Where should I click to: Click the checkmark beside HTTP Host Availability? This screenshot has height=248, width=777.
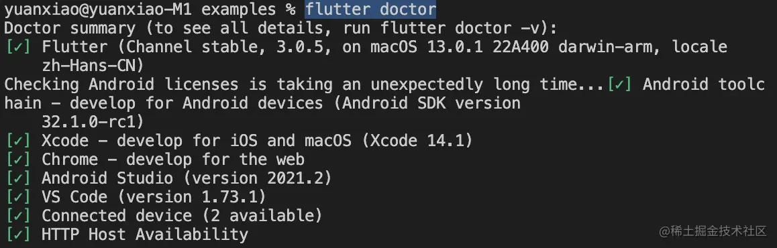coord(18,235)
